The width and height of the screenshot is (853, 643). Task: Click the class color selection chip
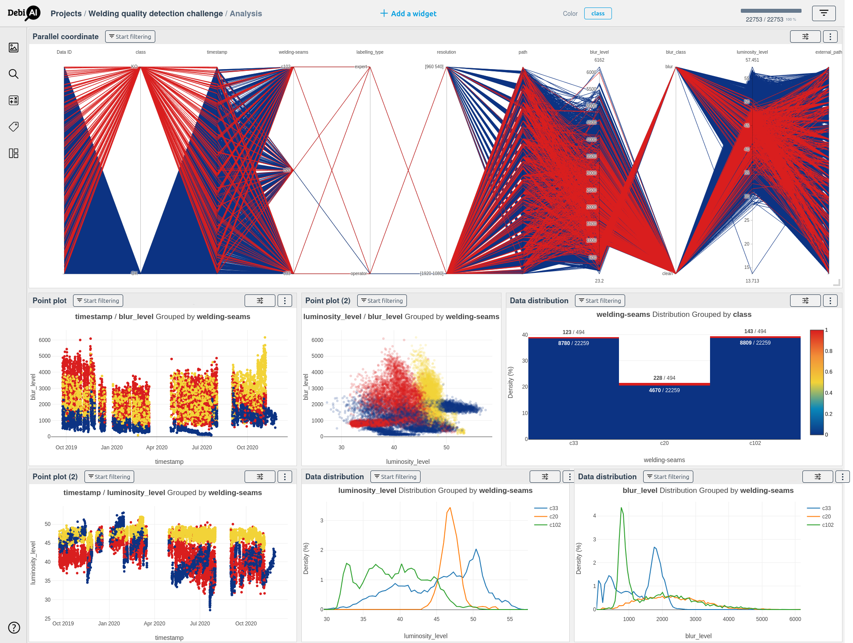point(597,14)
